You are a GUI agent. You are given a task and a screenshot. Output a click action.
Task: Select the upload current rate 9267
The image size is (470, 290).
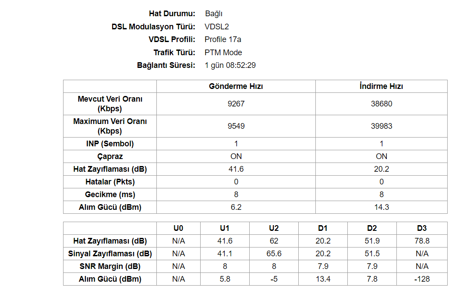236,104
